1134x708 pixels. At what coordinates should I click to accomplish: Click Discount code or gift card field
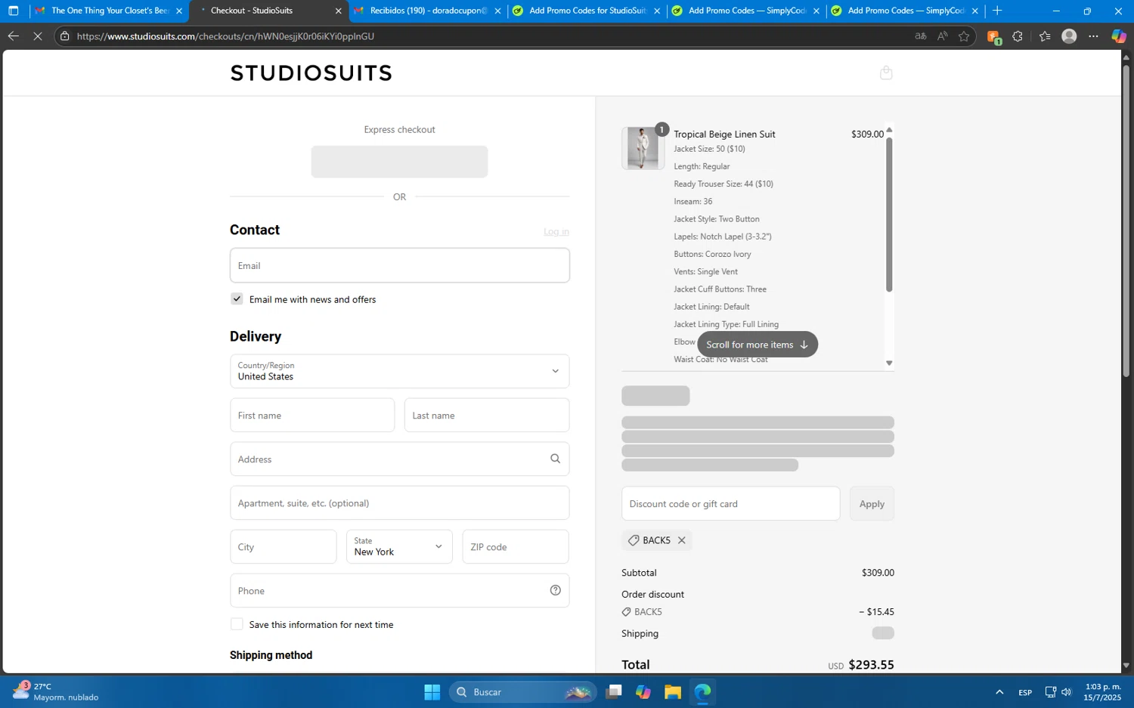pos(730,503)
